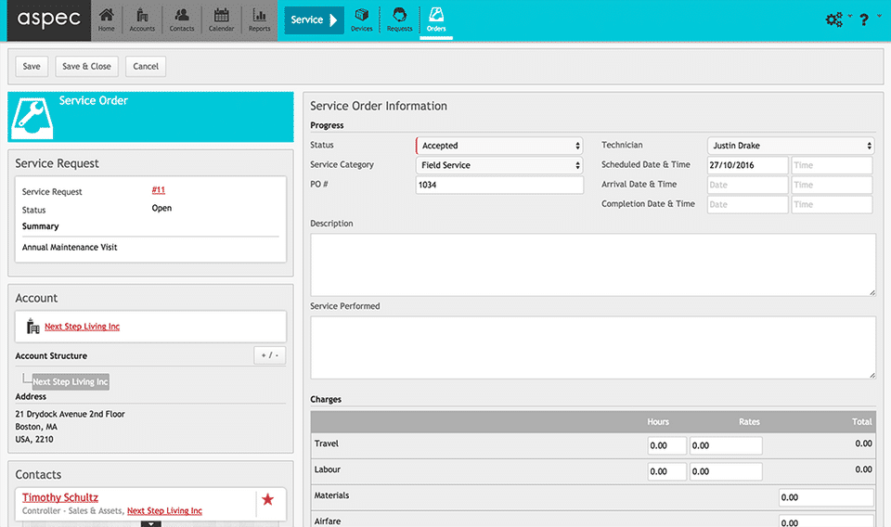Open the settings gears icon

pos(833,19)
